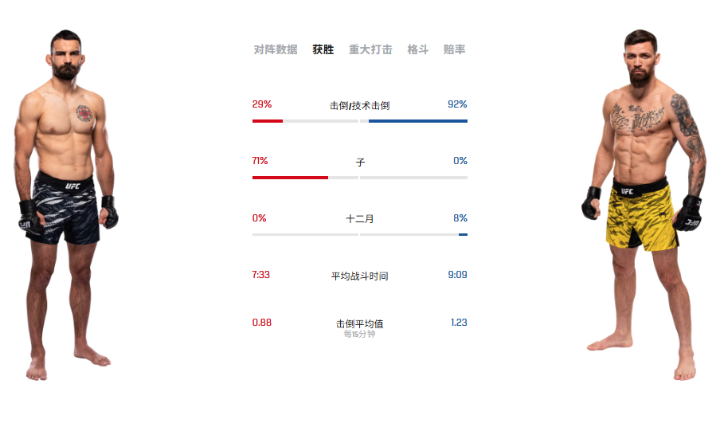
Task: Click the blue 1.23 knockdown average
Action: pos(459,323)
